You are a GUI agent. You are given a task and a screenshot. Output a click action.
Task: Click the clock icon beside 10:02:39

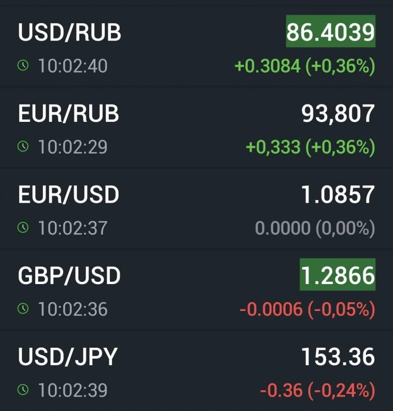tap(22, 390)
